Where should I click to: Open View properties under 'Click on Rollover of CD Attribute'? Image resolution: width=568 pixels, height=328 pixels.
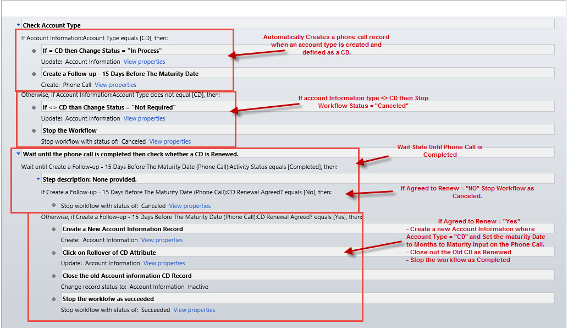pos(164,263)
